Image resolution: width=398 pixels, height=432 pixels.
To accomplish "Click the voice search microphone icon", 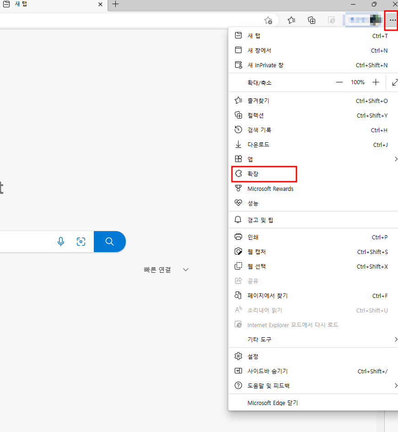I will click(60, 242).
